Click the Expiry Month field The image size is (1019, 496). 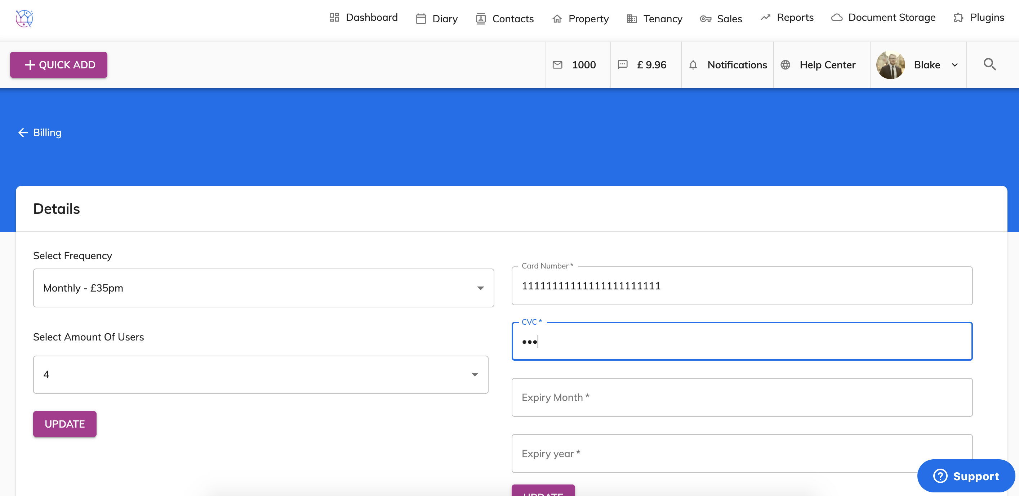tap(742, 397)
